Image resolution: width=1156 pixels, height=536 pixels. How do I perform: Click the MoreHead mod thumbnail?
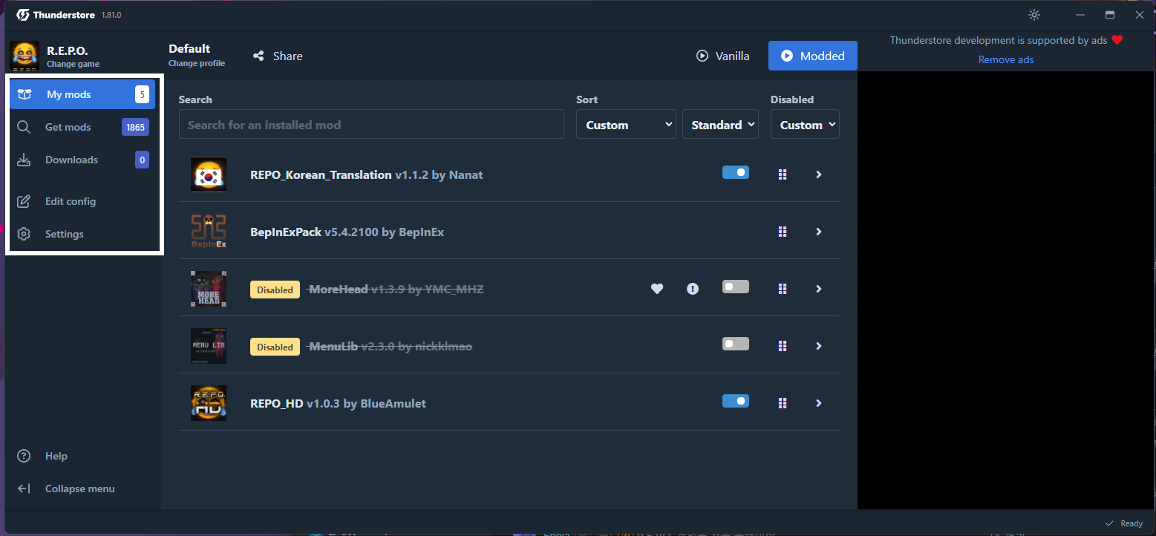209,289
